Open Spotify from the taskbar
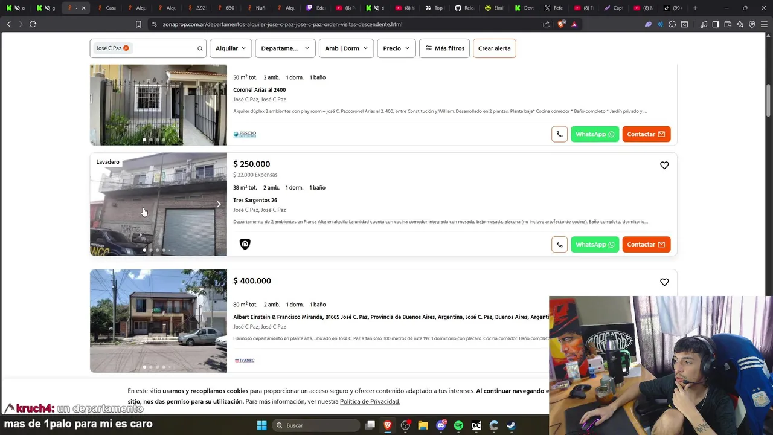773x435 pixels. click(458, 425)
